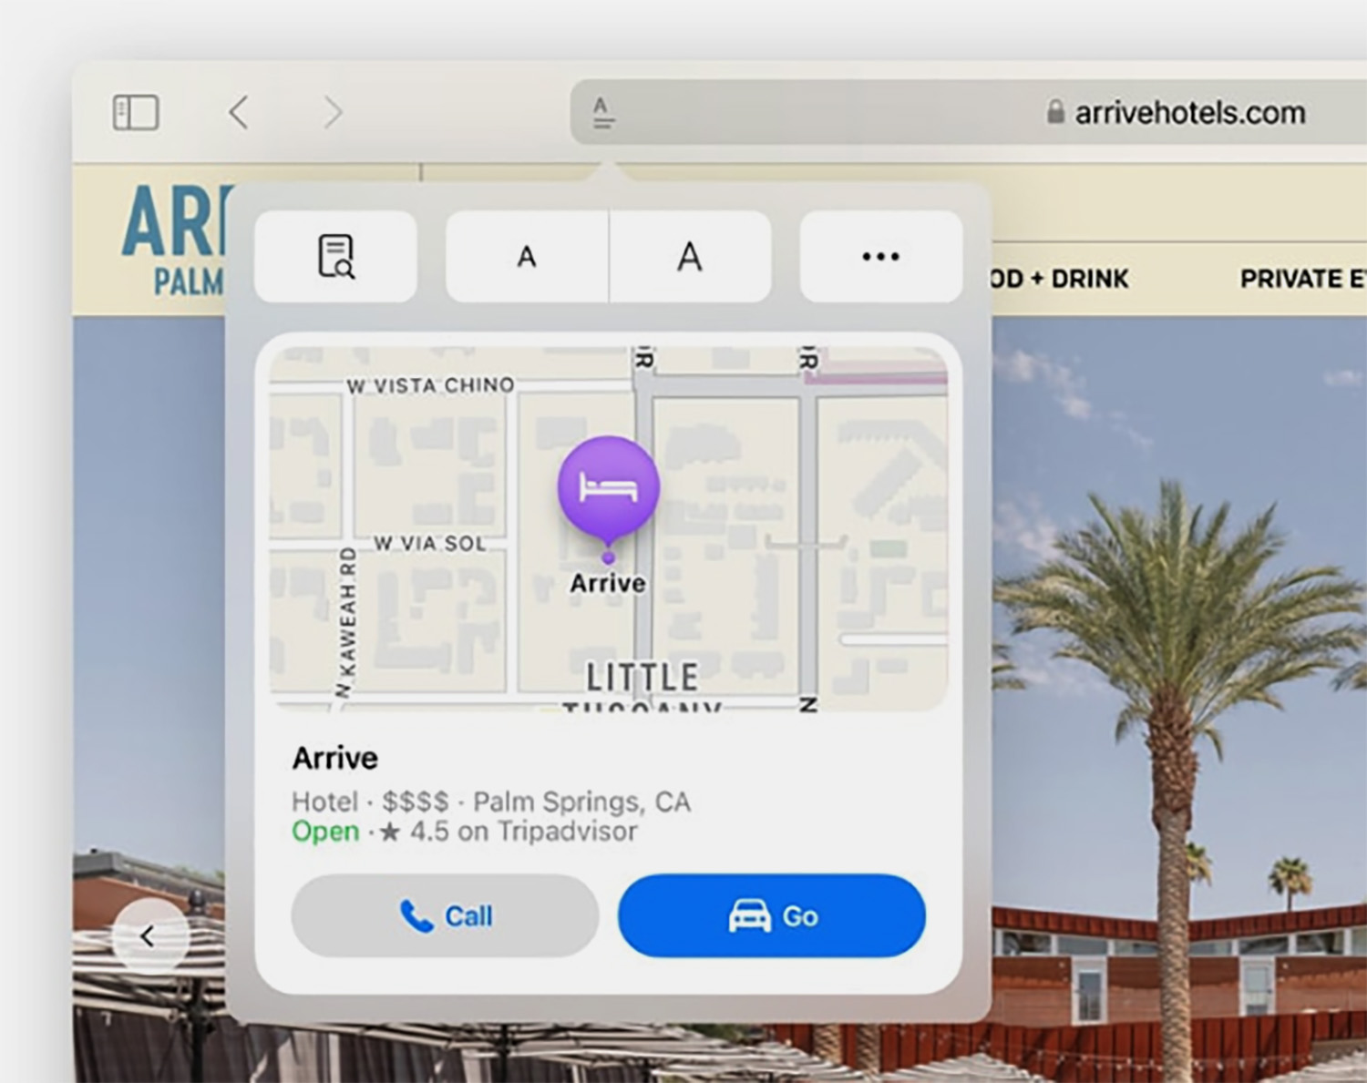Open the page menu icon in address bar
Viewport: 1367px width, 1083px height.
point(602,113)
